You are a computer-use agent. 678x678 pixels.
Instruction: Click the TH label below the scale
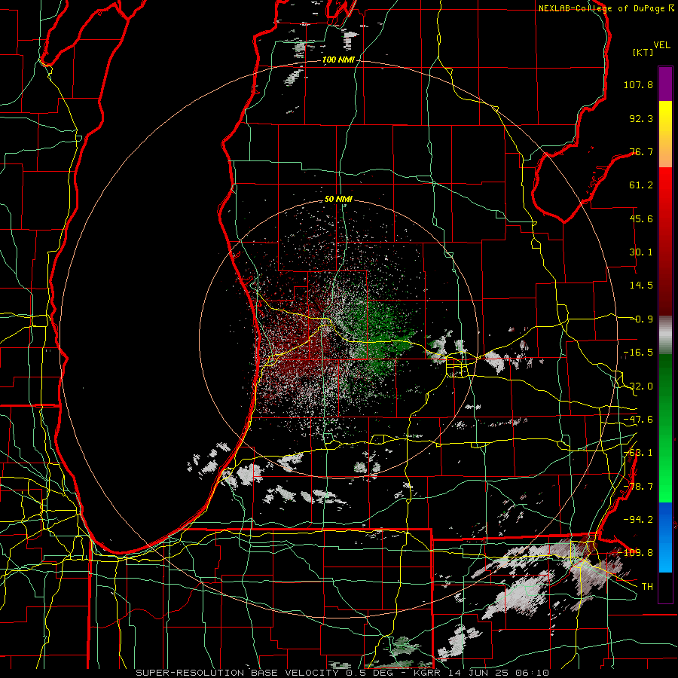pyautogui.click(x=647, y=586)
